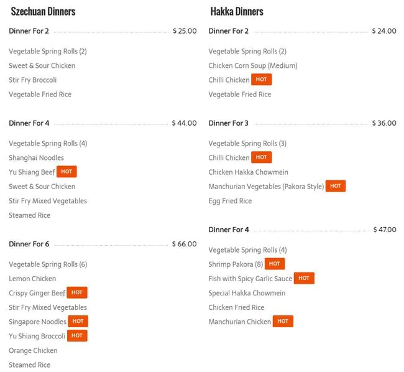Click the HOT tag beside Shrimp Pakora (8)
404x372 pixels.
(x=275, y=264)
